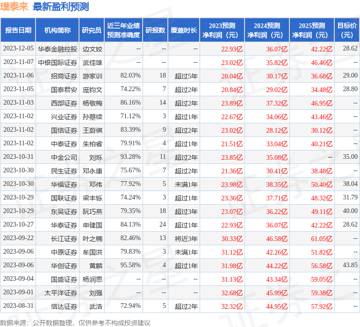Click the date 2023-08-31
The width and height of the screenshot is (360, 327).
(x=18, y=306)
